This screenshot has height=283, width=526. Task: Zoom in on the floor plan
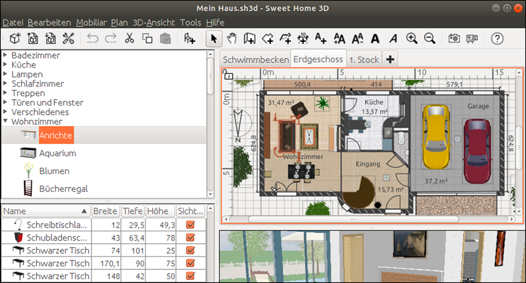pyautogui.click(x=412, y=39)
